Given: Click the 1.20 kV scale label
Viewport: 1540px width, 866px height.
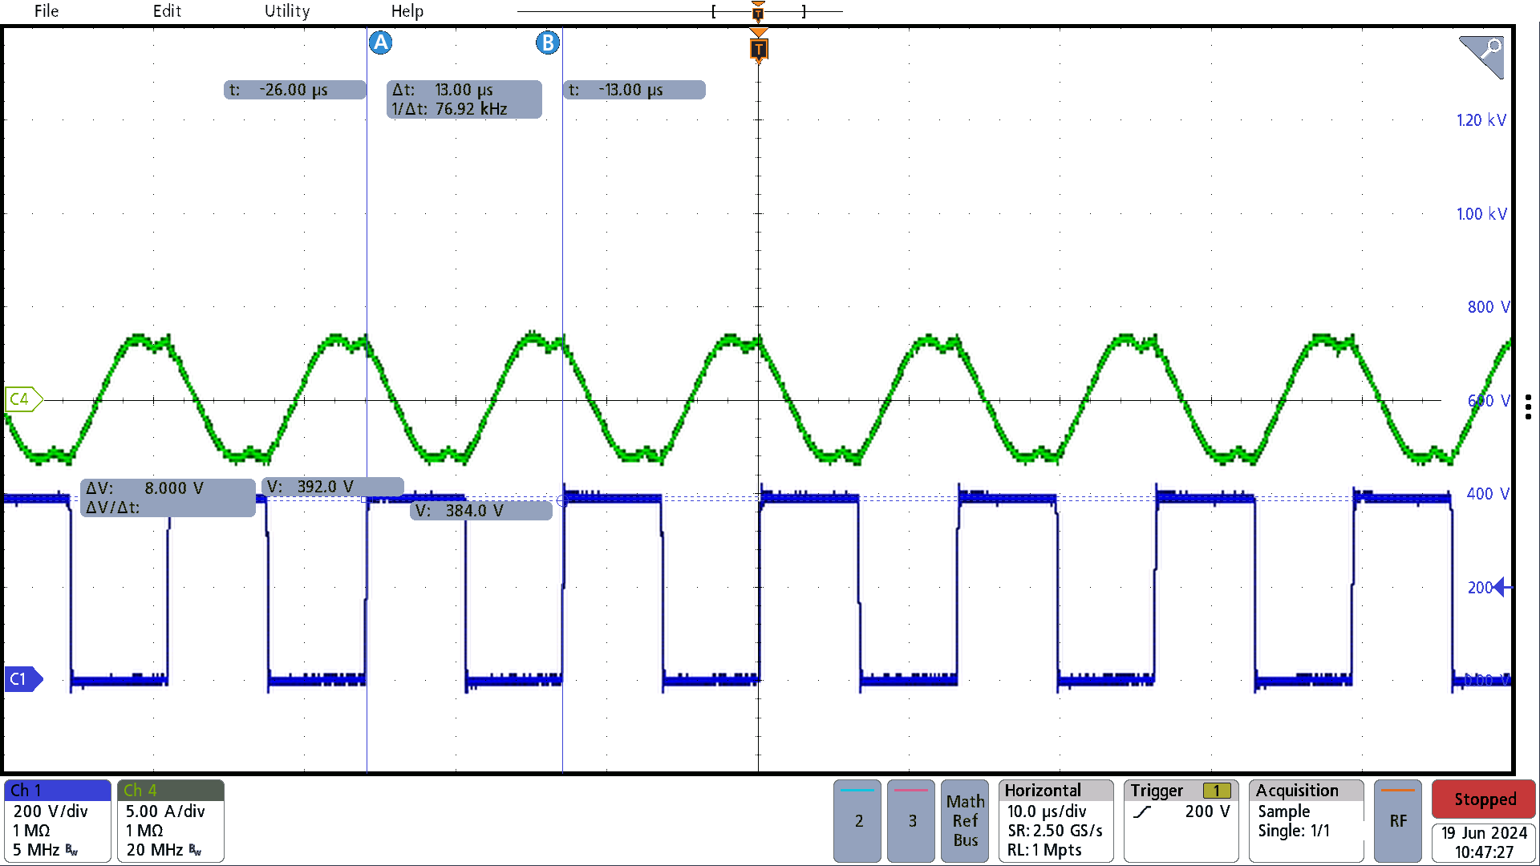Looking at the screenshot, I should point(1481,120).
